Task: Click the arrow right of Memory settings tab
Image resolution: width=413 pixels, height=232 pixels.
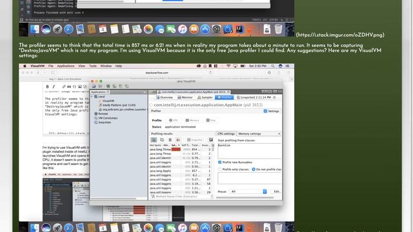Action: 279,134
